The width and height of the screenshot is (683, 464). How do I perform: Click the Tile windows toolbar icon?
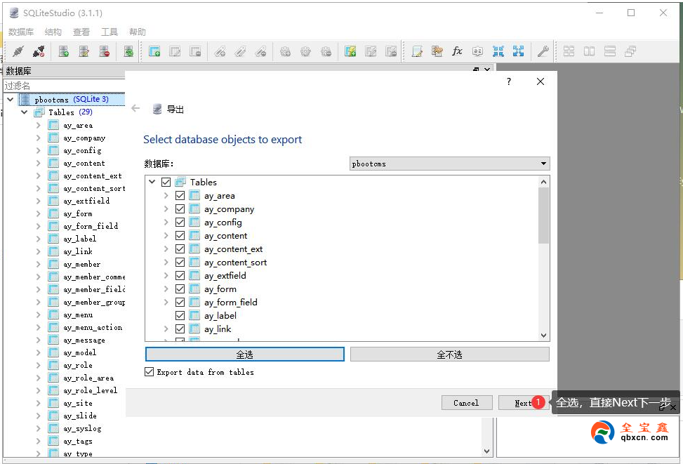[569, 51]
